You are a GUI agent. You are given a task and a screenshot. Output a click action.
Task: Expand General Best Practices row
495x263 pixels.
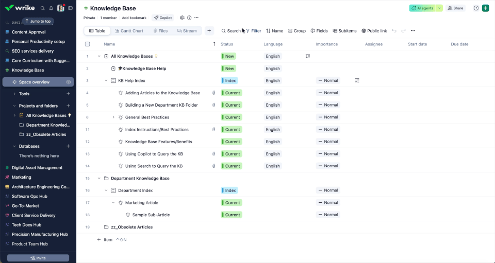113,117
